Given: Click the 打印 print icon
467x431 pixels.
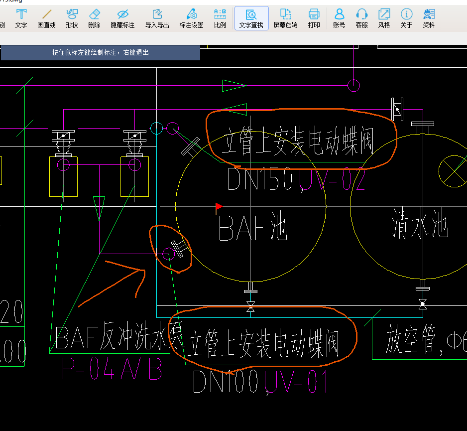Looking at the screenshot, I should click(x=314, y=18).
